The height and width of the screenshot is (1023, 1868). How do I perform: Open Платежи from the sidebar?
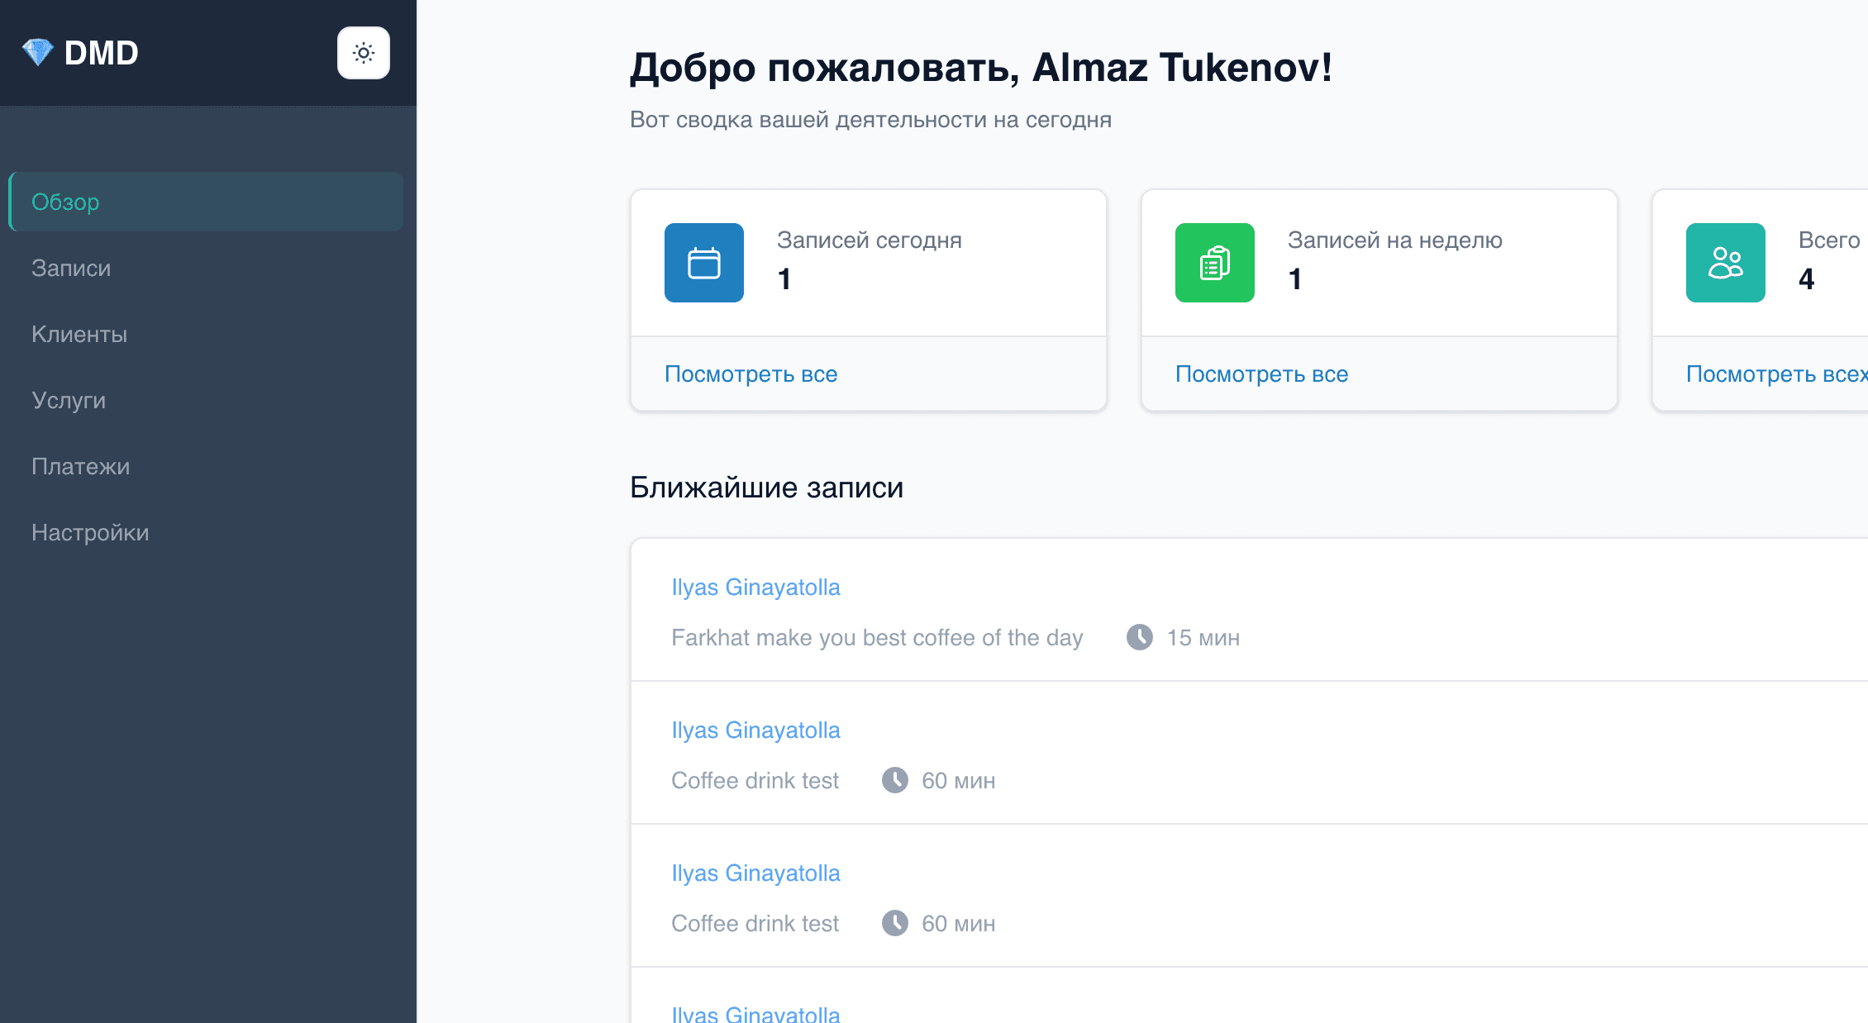click(x=206, y=466)
